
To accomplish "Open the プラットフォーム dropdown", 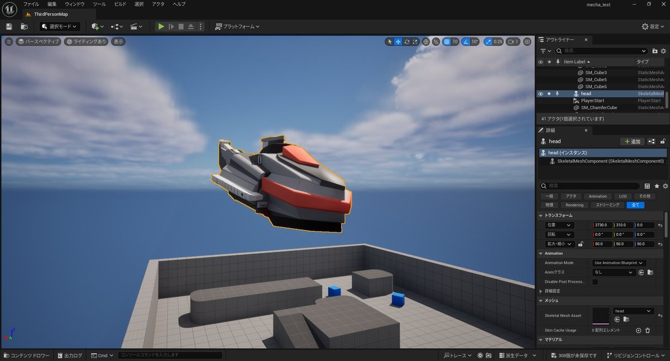I will point(237,26).
